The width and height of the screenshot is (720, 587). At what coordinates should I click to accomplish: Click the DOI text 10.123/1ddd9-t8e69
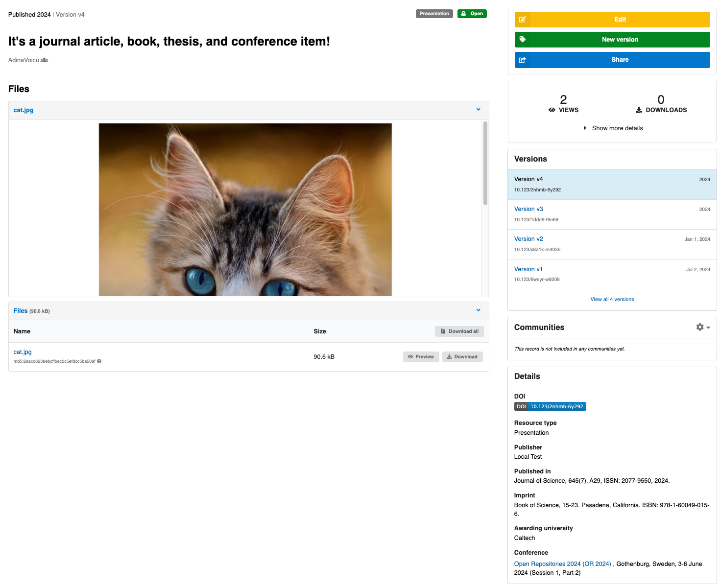point(536,220)
